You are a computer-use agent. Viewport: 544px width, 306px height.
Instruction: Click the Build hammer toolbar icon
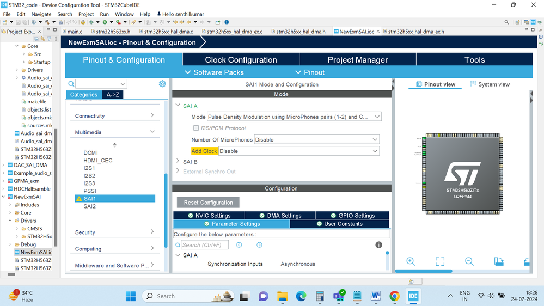[47, 22]
